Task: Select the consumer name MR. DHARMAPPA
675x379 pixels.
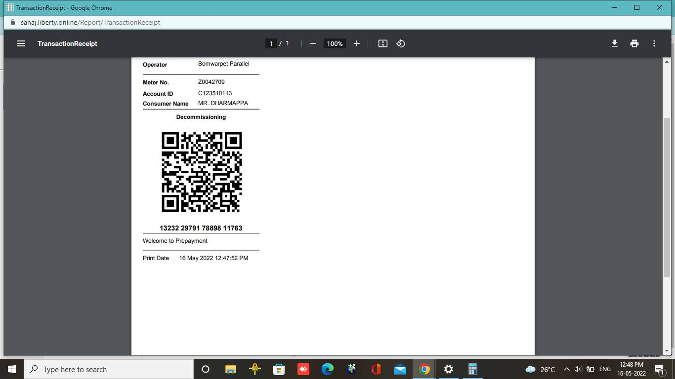Action: [x=223, y=103]
